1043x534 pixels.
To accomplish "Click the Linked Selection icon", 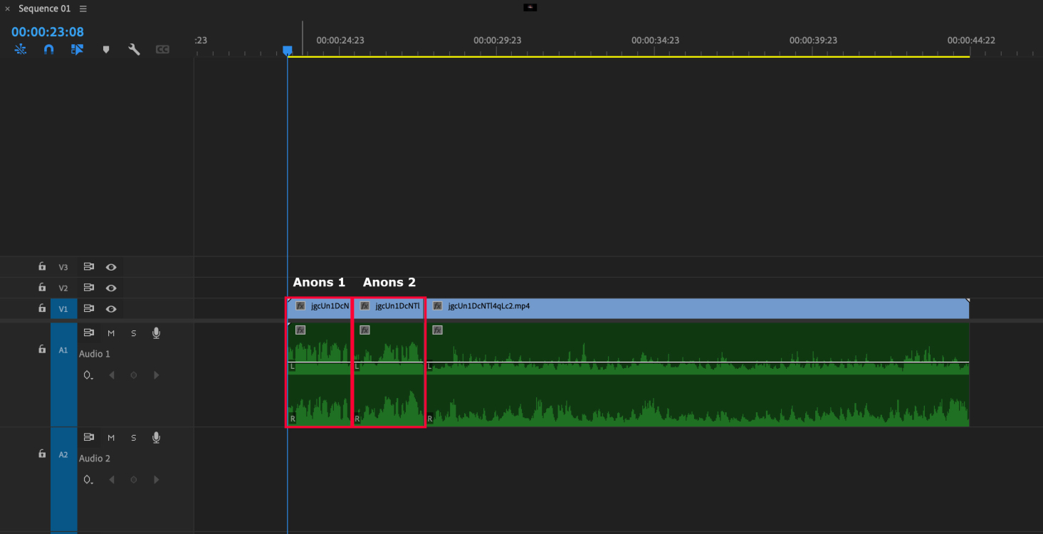I will point(77,50).
